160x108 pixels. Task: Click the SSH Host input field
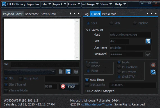(131, 35)
